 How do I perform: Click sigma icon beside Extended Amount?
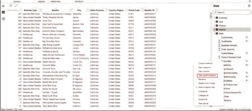[x=219, y=46]
